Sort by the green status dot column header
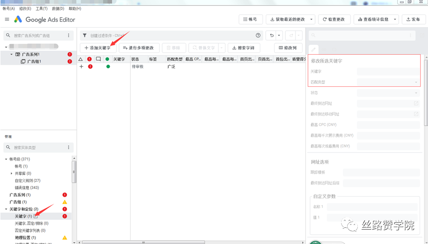This screenshot has height=244, width=428. (107, 59)
